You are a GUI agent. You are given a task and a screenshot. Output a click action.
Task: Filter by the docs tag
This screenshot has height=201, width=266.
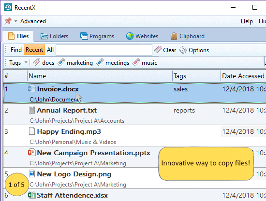(44, 63)
